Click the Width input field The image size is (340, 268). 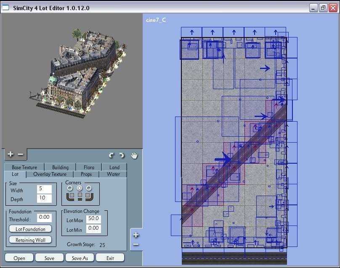44,189
